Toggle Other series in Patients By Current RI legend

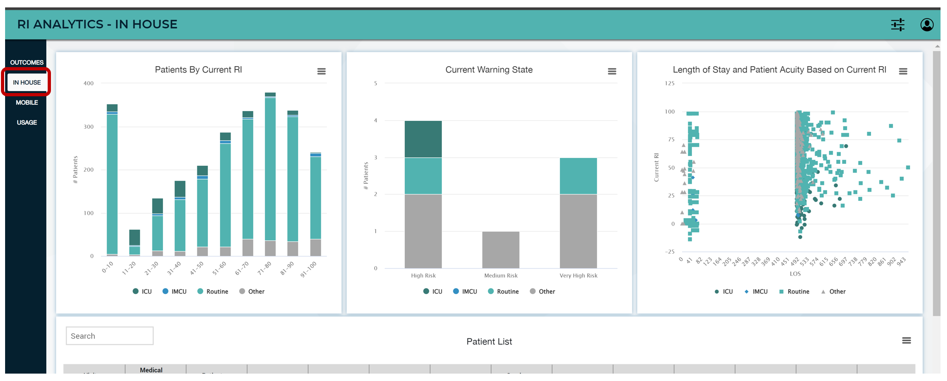[x=252, y=292]
